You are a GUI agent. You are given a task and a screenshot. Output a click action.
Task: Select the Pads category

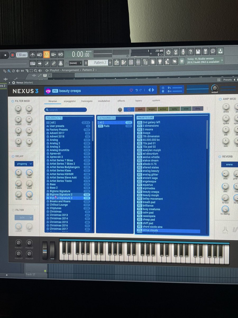tap(115, 126)
